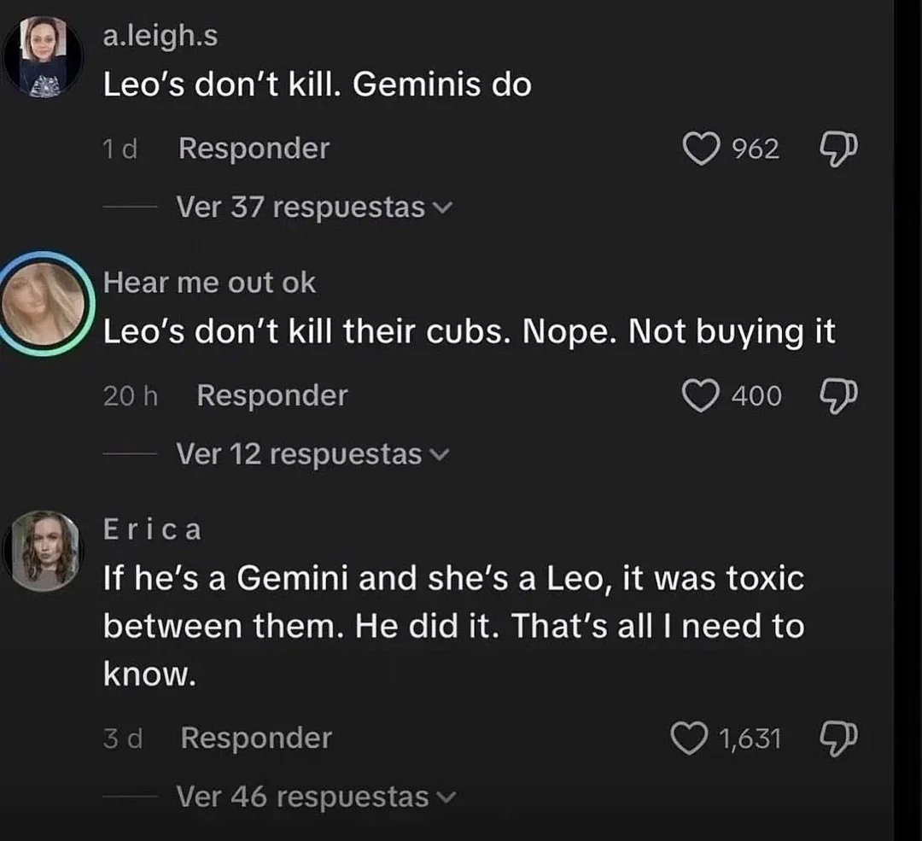Open Erica's profile picture
Image resolution: width=922 pixels, height=841 pixels.
[43, 551]
